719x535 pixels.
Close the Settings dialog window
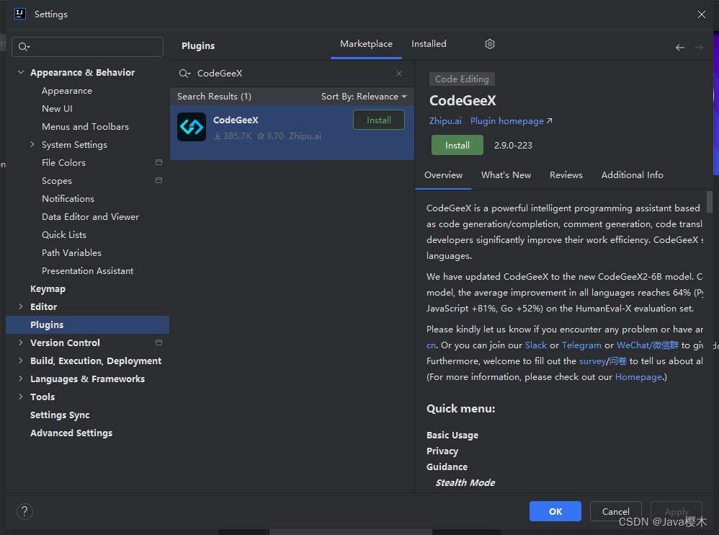(x=701, y=14)
